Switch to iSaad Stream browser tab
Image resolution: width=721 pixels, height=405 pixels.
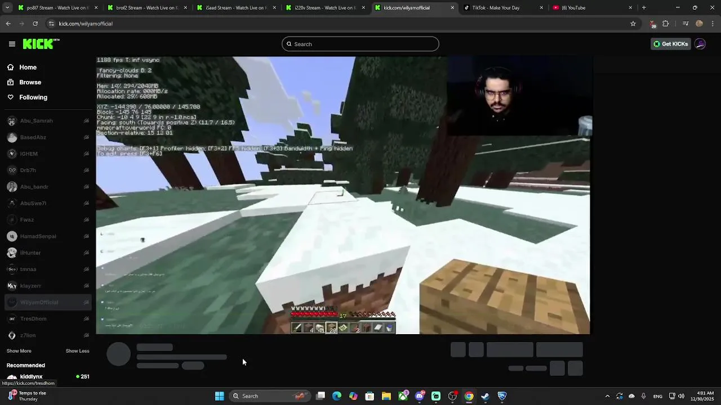[x=235, y=8]
